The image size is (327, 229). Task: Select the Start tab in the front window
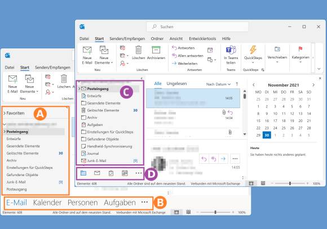[x=99, y=38]
